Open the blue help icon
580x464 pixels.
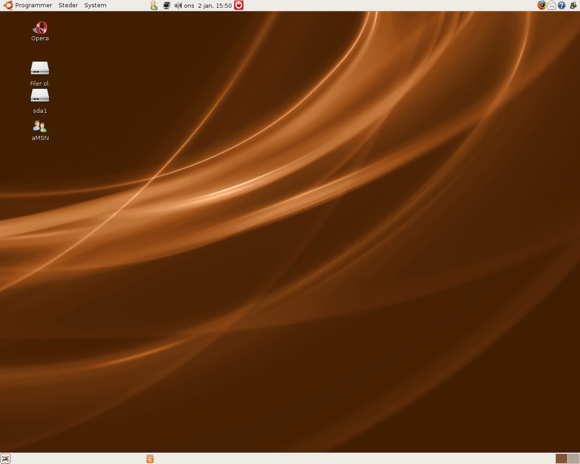click(x=562, y=5)
